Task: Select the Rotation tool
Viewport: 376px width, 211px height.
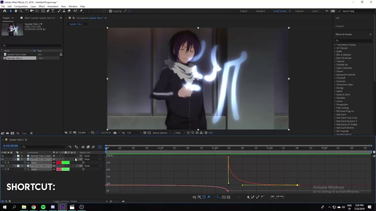Action: 27,11
